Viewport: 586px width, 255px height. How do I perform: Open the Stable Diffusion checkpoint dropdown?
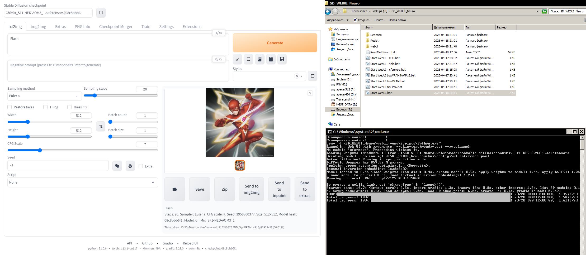coord(48,13)
